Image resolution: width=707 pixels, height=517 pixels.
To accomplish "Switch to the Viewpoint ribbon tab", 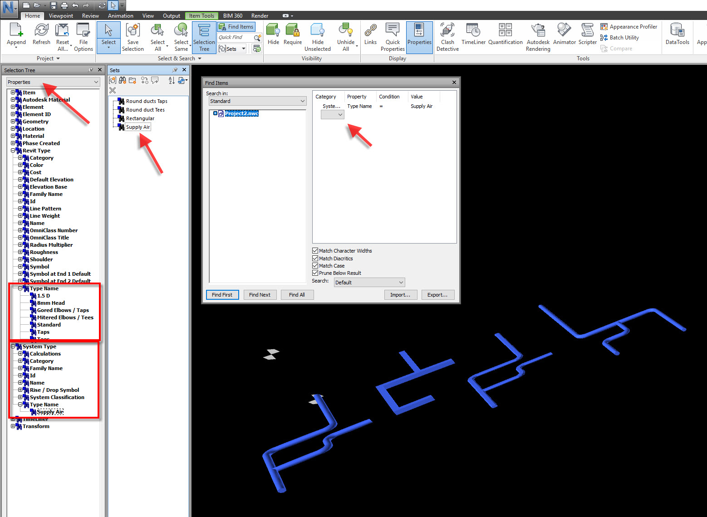I will coord(61,15).
